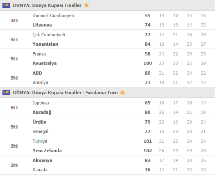
Task: Toggle the favorite star for Sıralama Turu league
Action: (122, 93)
